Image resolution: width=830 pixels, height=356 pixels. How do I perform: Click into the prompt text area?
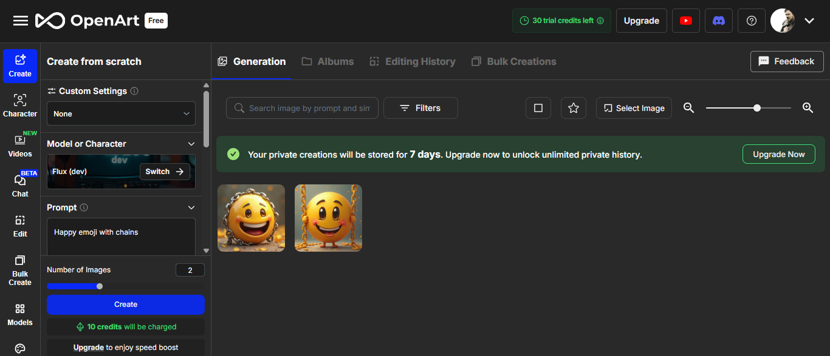(x=122, y=237)
